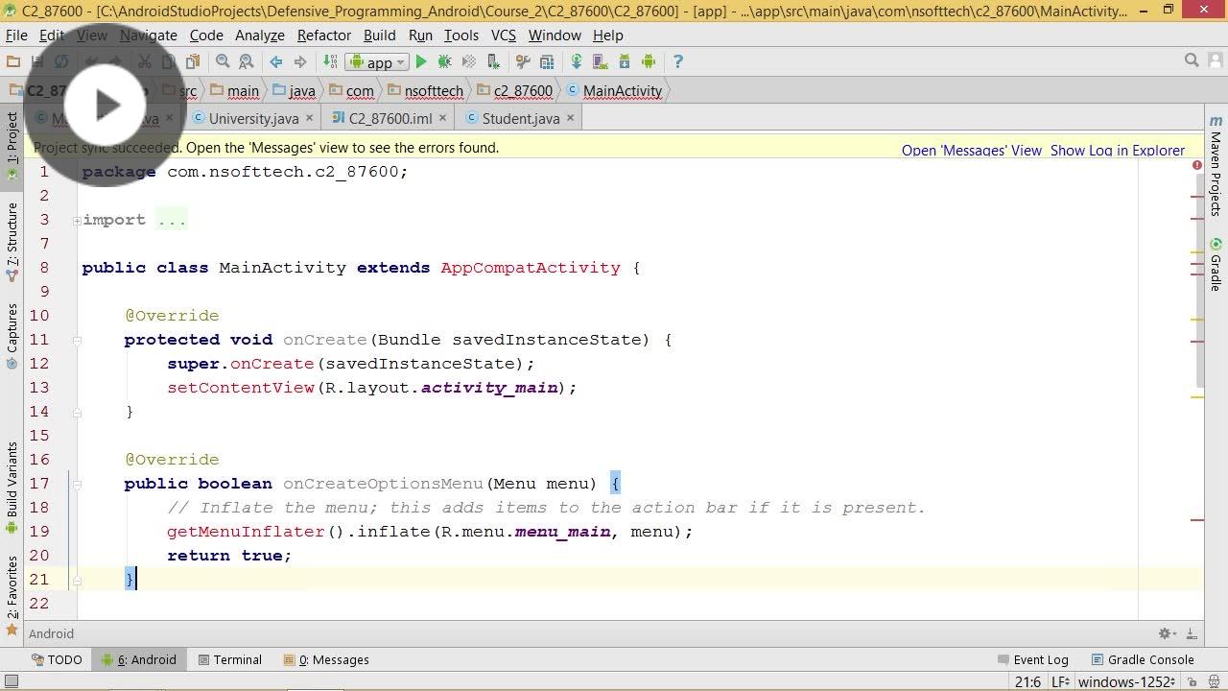
Task: Open the Event Log tool window
Action: point(1032,659)
